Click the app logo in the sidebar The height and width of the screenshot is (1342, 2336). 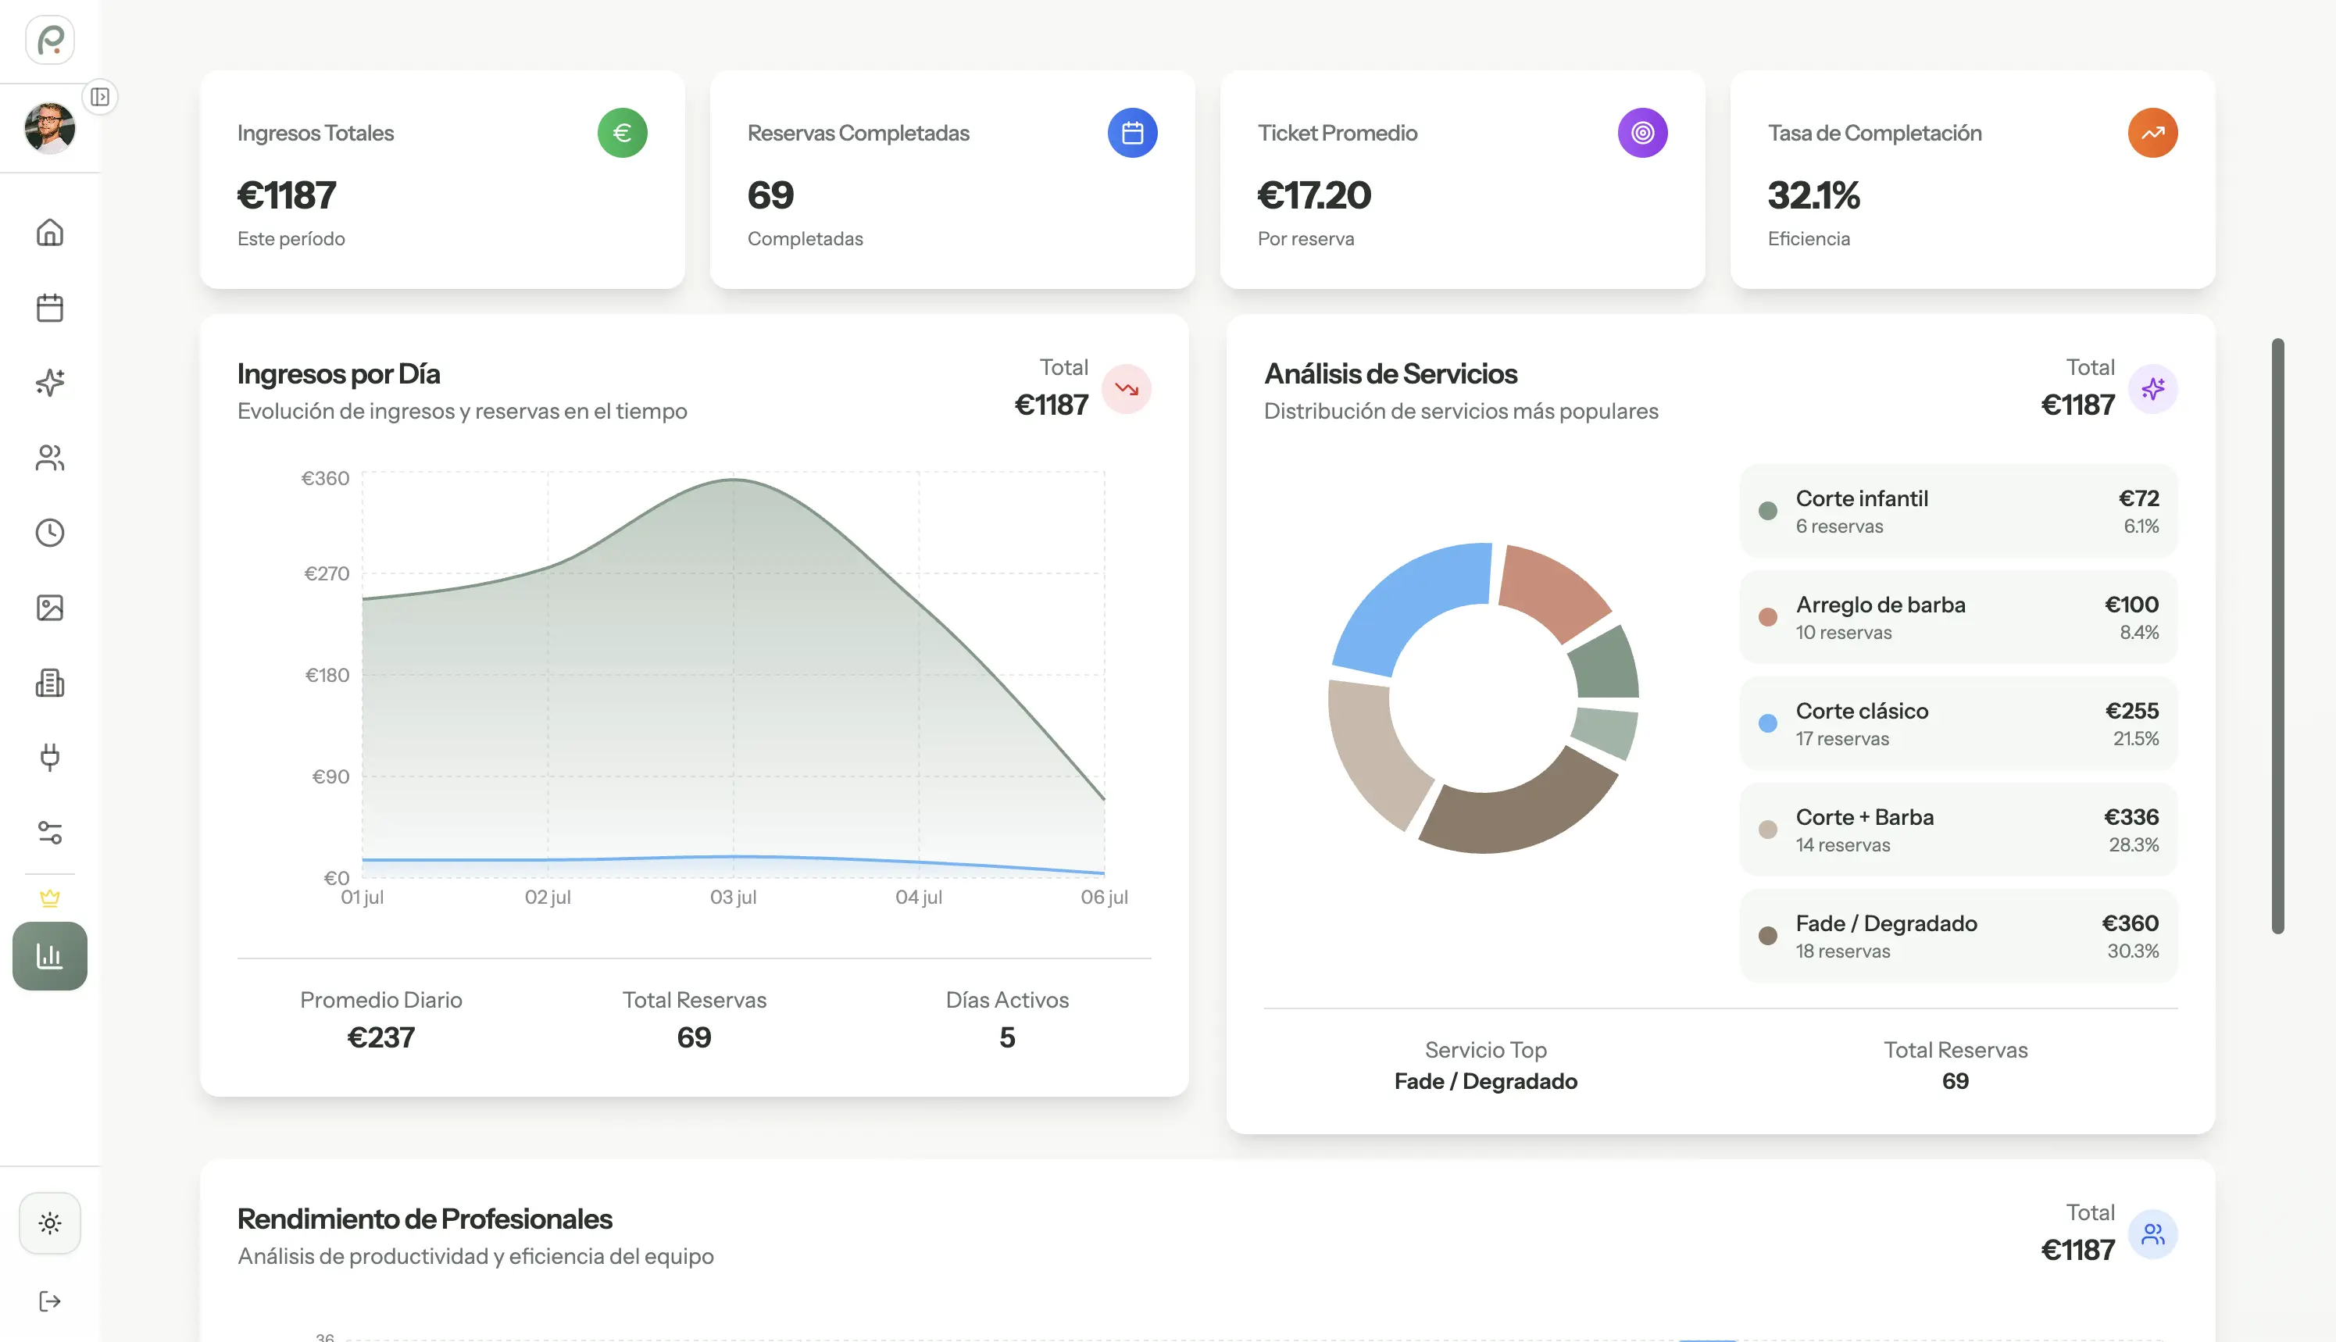coord(50,40)
